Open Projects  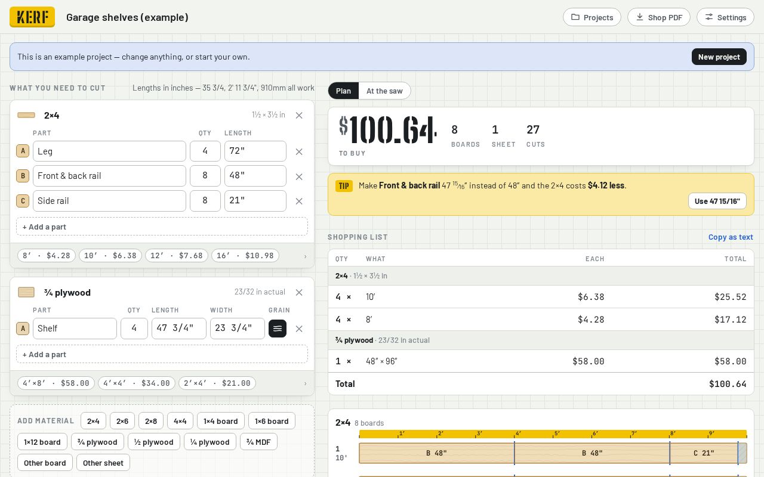coord(592,17)
